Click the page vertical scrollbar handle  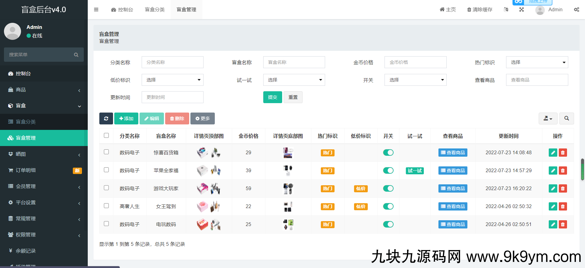click(583, 169)
